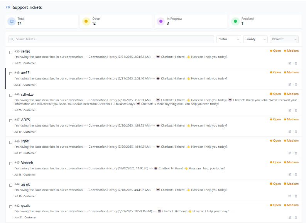Check ticket #48 sdfvdzv
Viewport: 306px width, 223px height.
[11, 95]
